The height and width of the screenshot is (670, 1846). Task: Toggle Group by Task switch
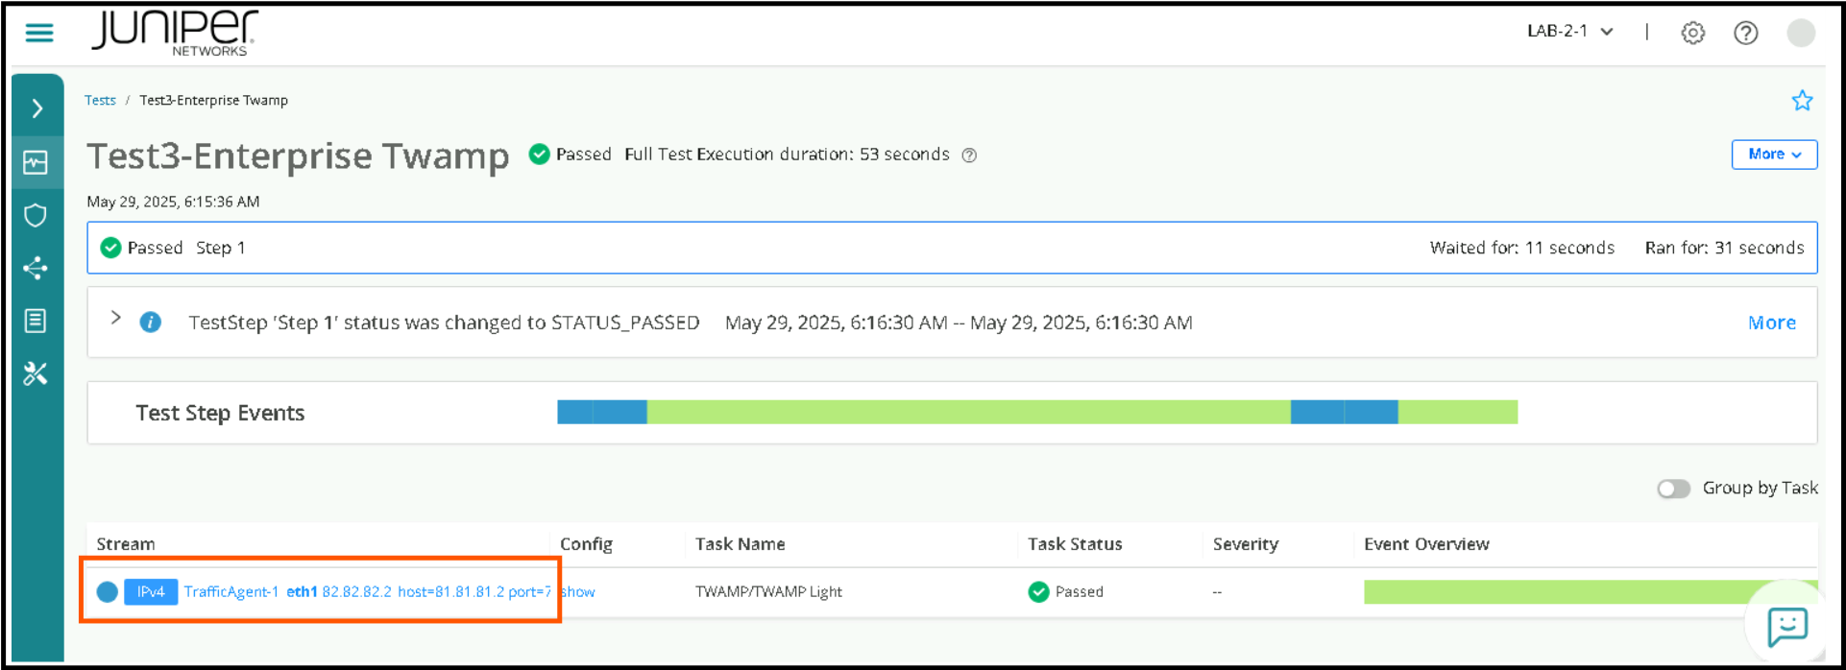click(1673, 489)
